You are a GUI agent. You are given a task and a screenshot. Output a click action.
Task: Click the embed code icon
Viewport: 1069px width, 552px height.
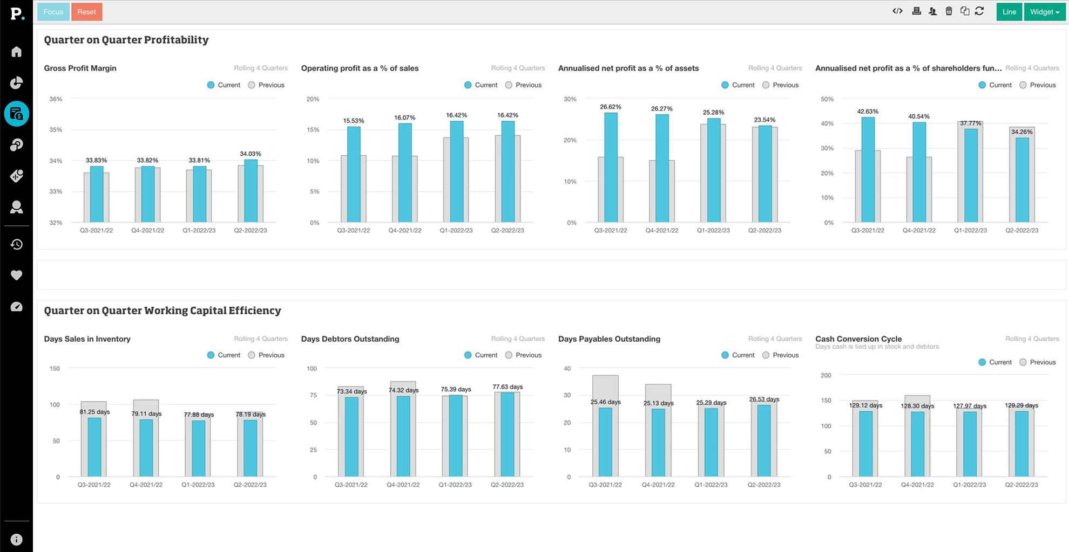(x=897, y=11)
